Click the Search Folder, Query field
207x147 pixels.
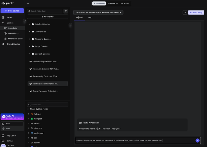coord(46,11)
